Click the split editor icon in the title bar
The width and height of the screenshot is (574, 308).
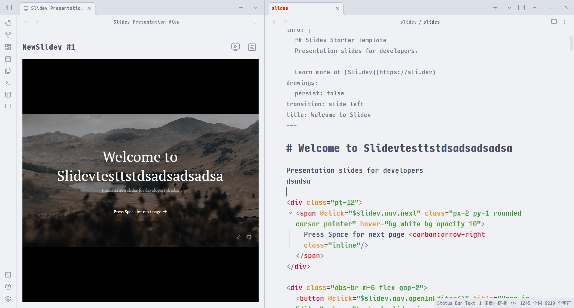point(522,7)
